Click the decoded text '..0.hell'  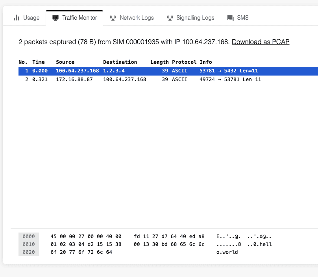pyautogui.click(x=260, y=244)
